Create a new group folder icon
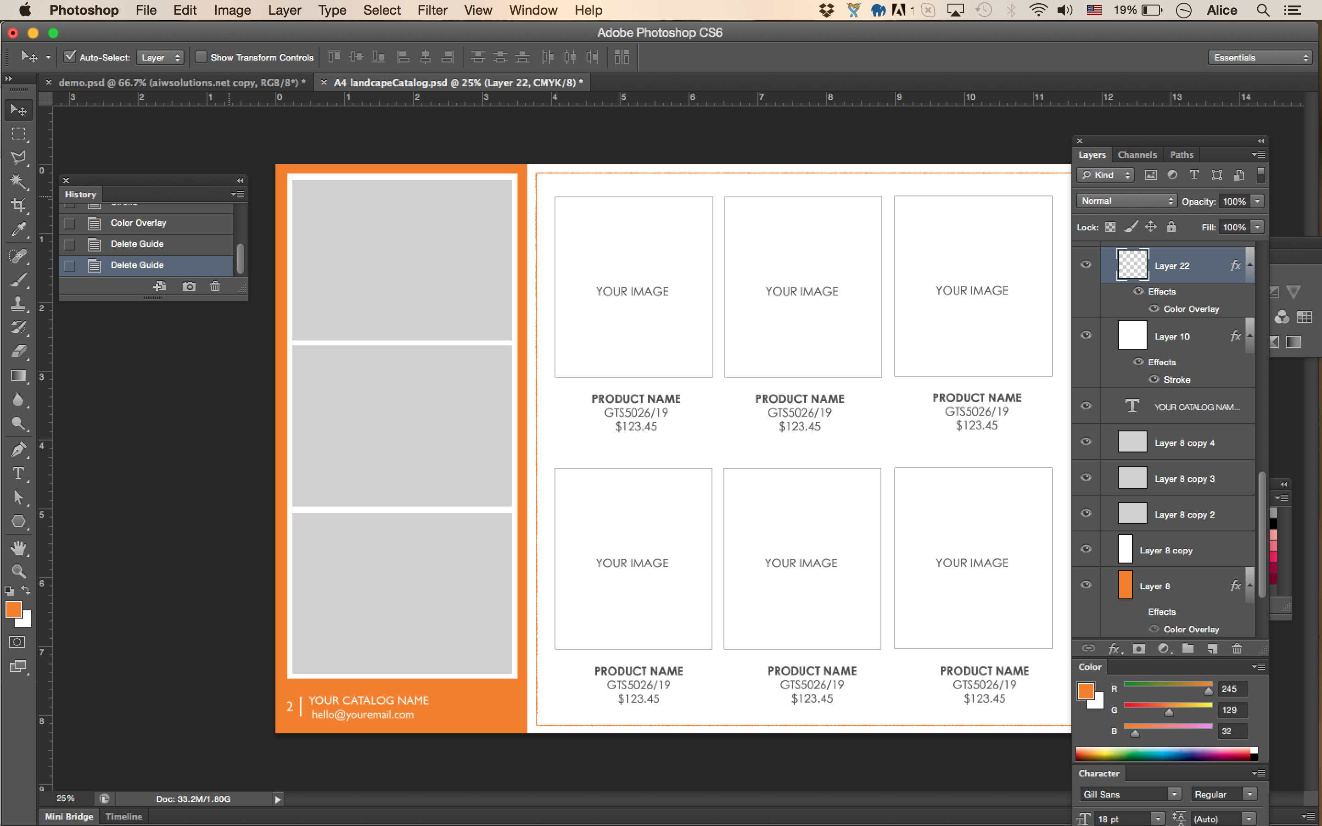This screenshot has height=826, width=1322. tap(1188, 648)
